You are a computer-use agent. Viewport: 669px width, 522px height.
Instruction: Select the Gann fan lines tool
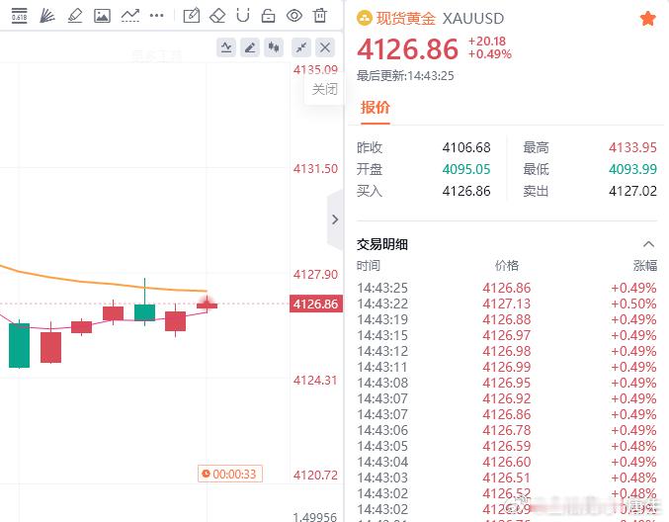46,16
